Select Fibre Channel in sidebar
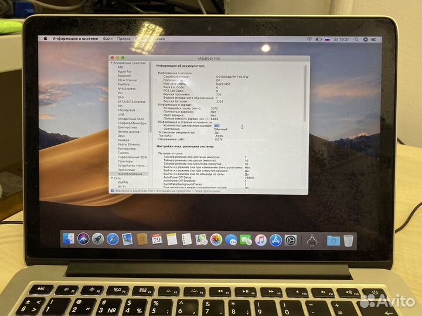Viewport: 422px width, 316px height. [127, 80]
